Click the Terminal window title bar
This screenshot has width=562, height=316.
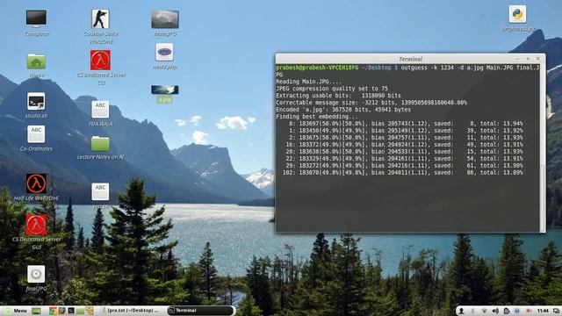coord(410,59)
